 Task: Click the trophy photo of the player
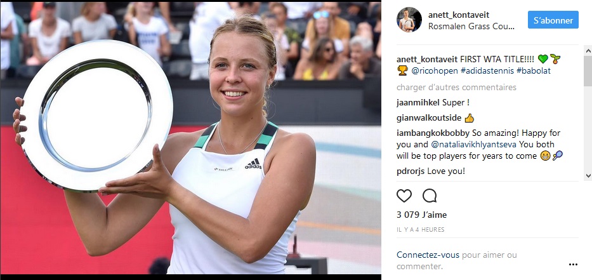coord(190,138)
